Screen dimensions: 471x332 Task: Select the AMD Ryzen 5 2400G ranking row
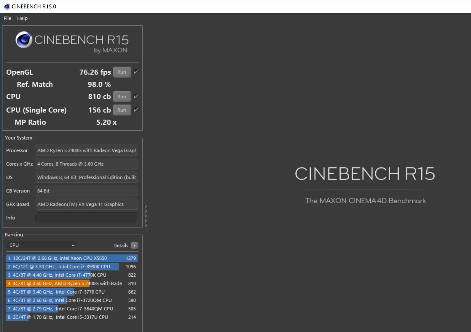point(72,283)
